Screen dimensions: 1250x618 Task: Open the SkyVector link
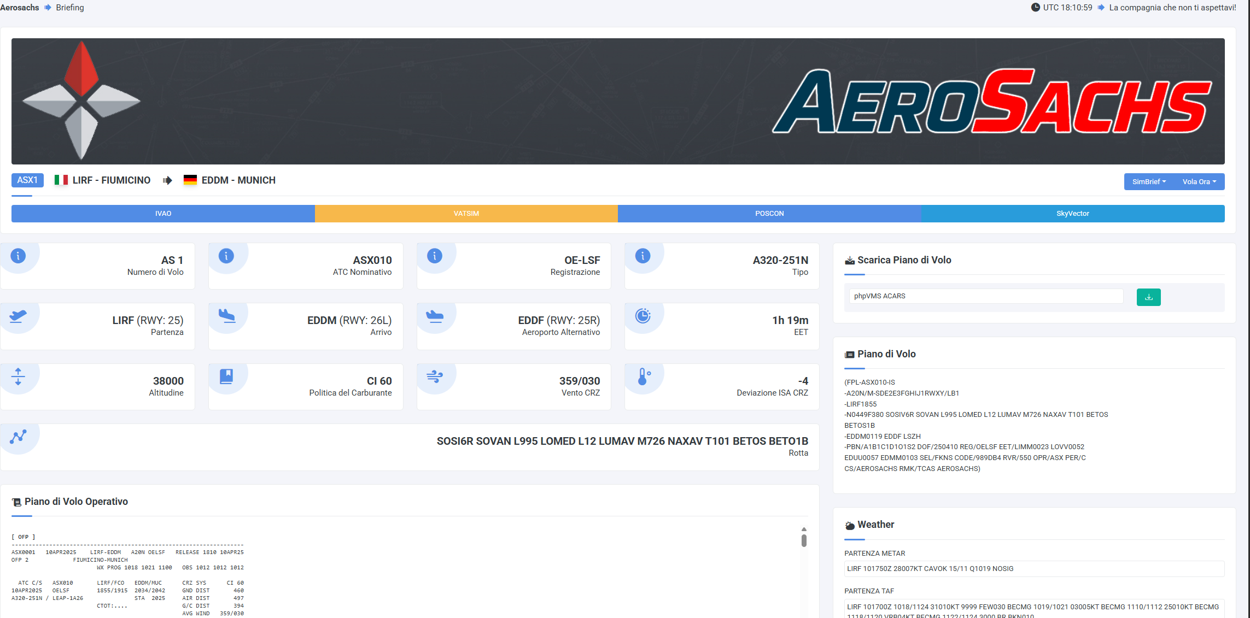(1072, 214)
